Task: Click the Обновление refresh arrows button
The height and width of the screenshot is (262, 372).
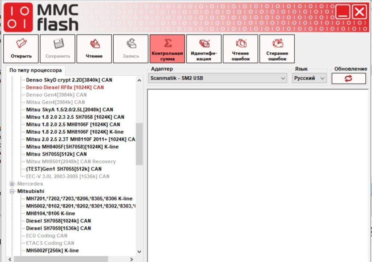Action: (348, 78)
